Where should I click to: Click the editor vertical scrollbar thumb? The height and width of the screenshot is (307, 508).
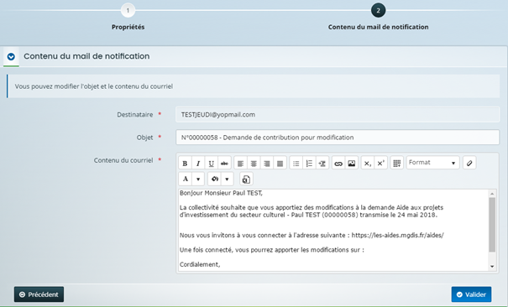click(x=492, y=225)
